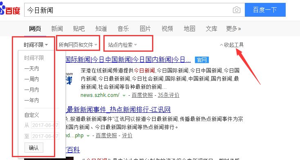The height and width of the screenshot is (160, 300).
Task: Collapse search tools via 收起工具
Action: click(232, 45)
